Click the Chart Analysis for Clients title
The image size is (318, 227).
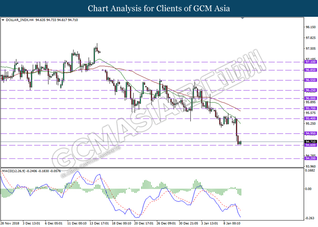[159, 9]
